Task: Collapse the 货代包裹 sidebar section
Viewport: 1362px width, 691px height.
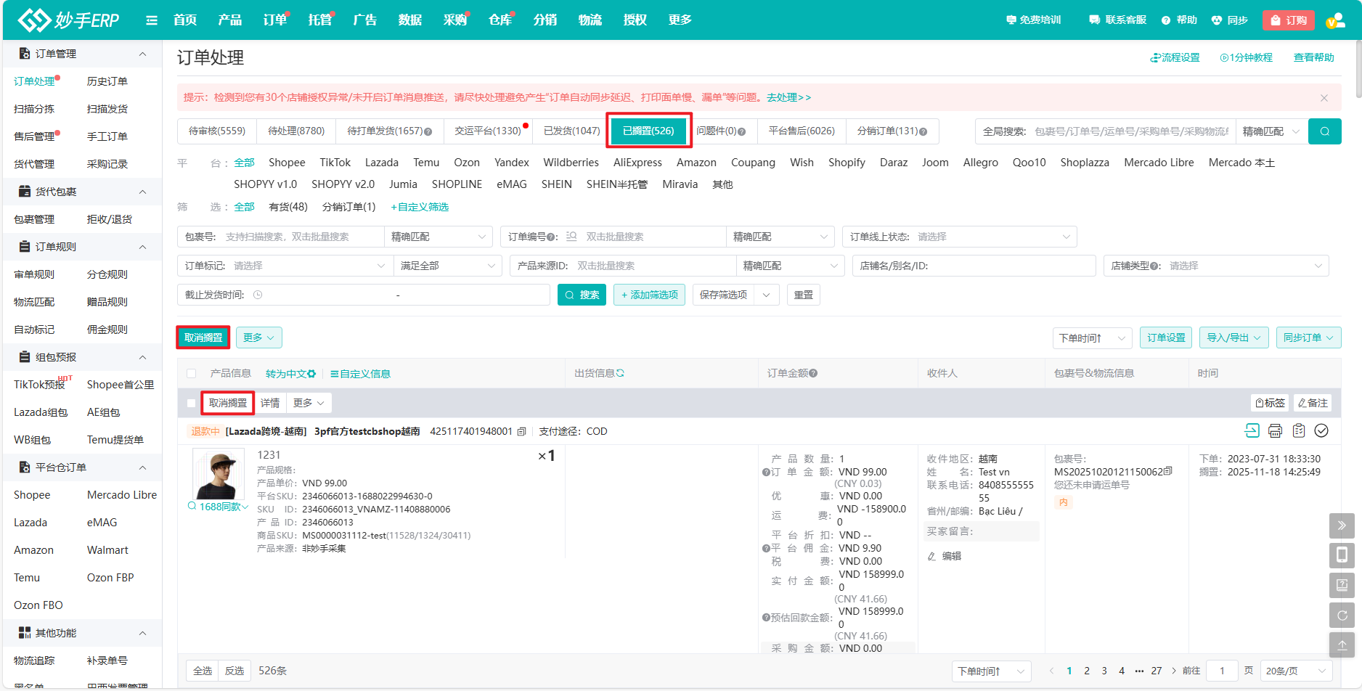Action: 142,192
